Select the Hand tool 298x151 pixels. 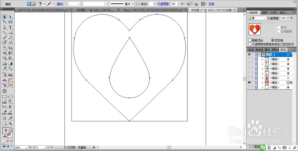tap(4, 123)
